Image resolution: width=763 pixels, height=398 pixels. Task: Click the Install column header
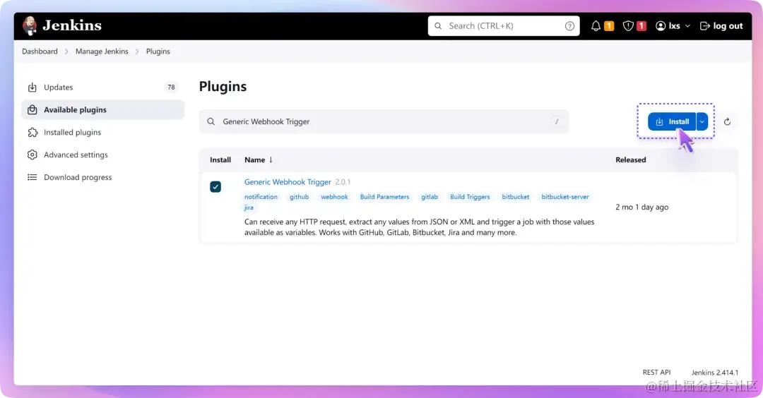220,160
